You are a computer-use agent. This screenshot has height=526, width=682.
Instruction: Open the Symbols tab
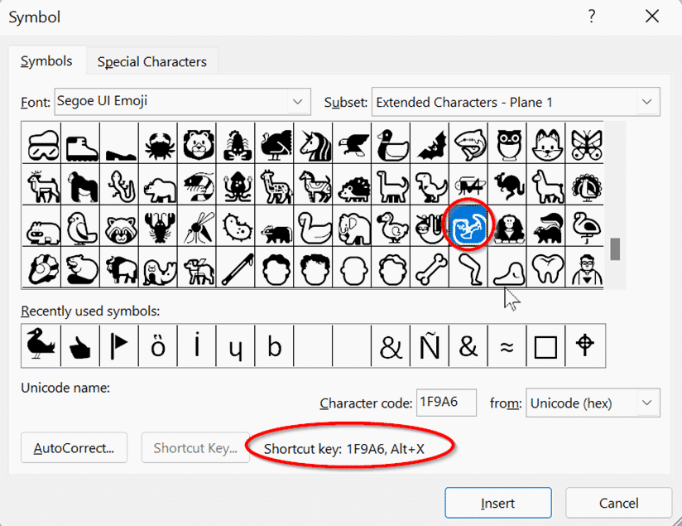[x=46, y=62]
